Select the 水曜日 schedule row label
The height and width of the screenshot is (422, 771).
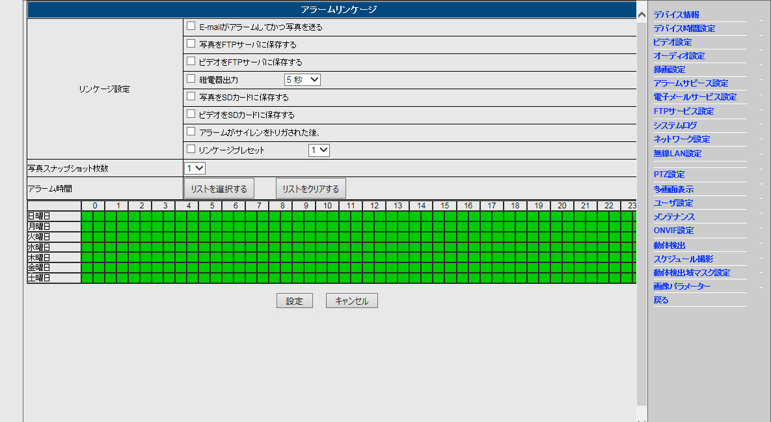(x=54, y=247)
